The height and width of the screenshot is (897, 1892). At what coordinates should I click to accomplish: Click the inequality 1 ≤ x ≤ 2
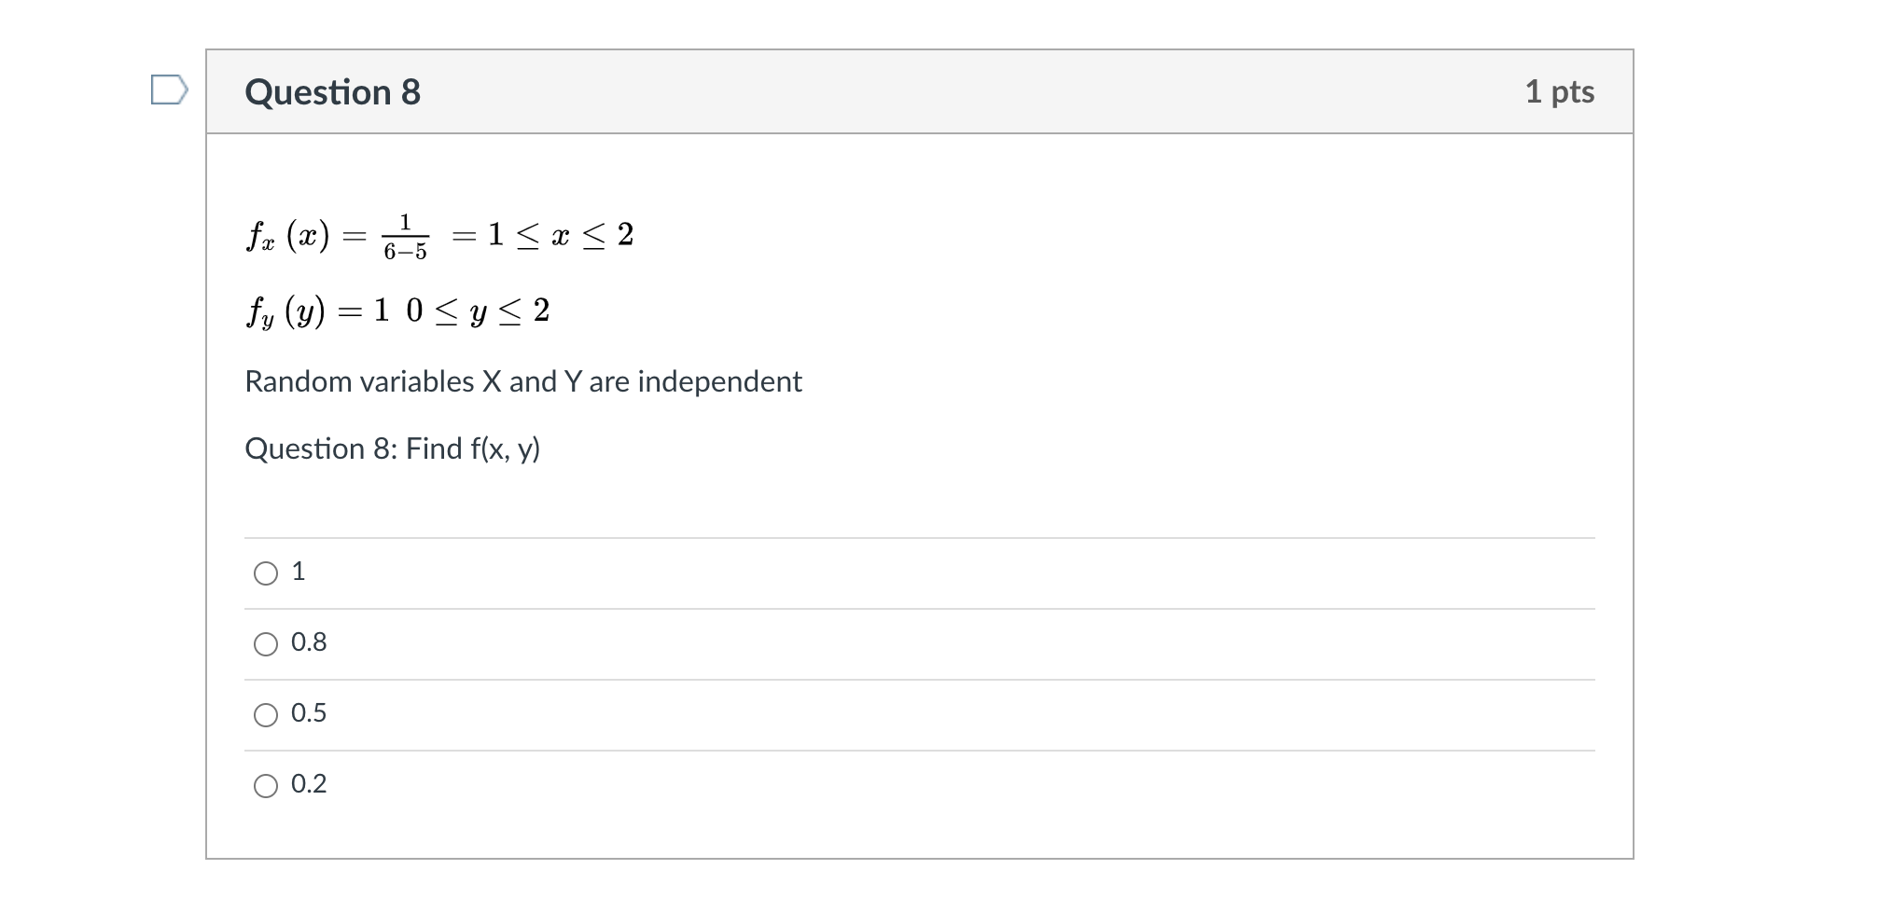tap(561, 234)
